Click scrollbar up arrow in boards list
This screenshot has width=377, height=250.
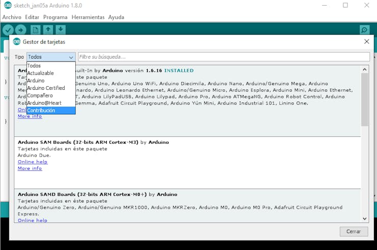click(x=365, y=69)
